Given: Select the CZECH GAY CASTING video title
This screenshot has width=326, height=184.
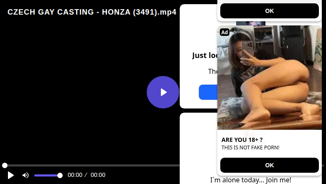Looking at the screenshot, I should point(92,12).
